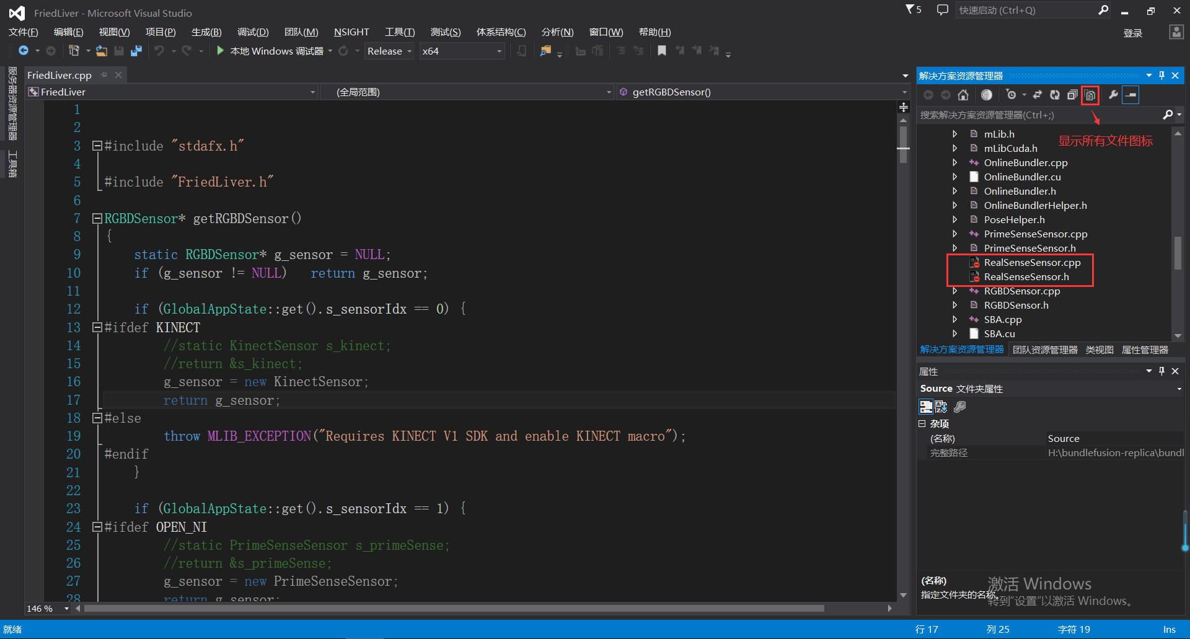Click the account avatar icon beside 登录
This screenshot has height=639, width=1190.
click(x=1176, y=32)
